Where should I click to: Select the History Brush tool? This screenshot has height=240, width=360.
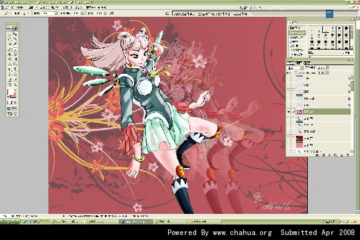(15, 55)
